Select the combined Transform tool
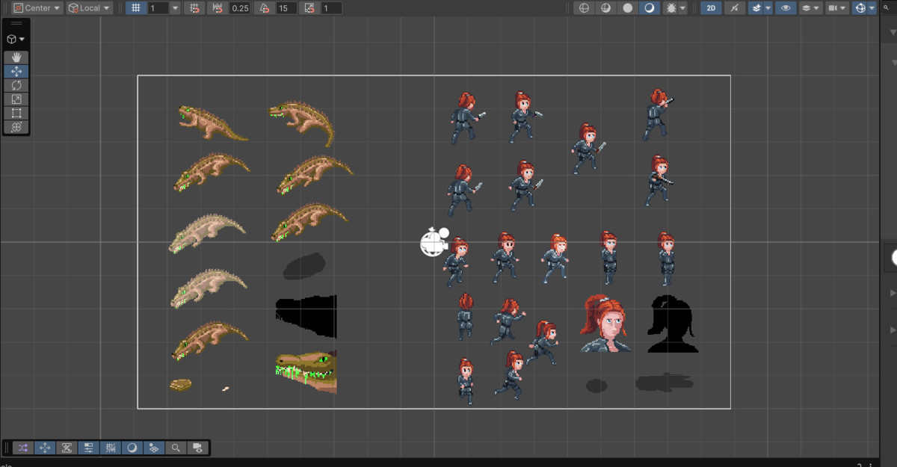Image resolution: width=897 pixels, height=467 pixels. point(16,127)
